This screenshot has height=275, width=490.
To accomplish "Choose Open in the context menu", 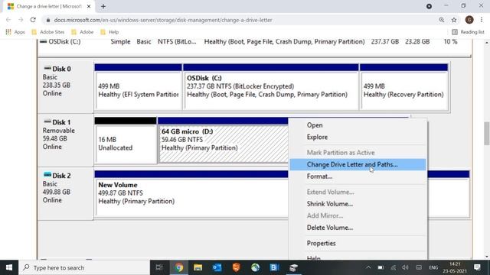I will 358,125.
